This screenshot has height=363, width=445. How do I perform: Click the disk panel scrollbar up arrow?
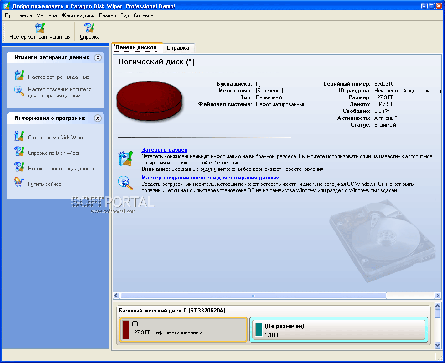438,306
